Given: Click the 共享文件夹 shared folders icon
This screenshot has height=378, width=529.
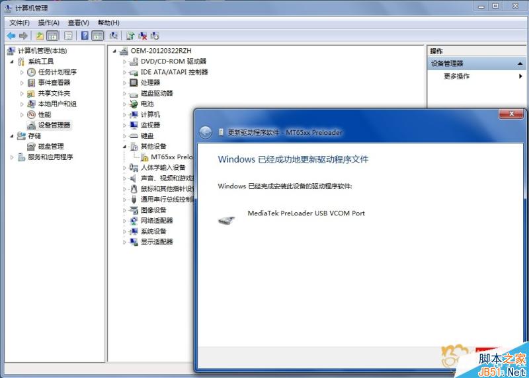Looking at the screenshot, I should (x=31, y=93).
